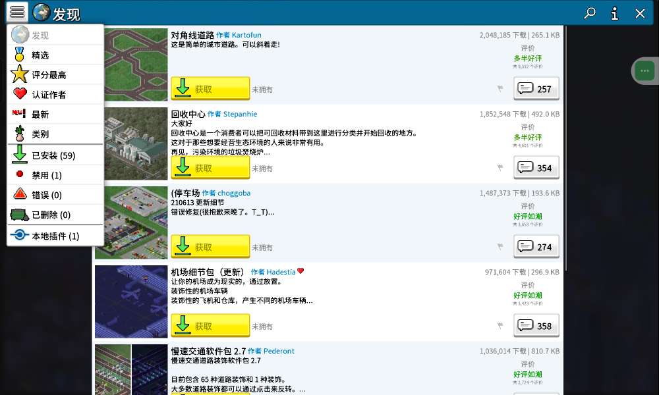Flag the 机场细节包 plugin
The width and height of the screenshot is (659, 395).
click(500, 325)
